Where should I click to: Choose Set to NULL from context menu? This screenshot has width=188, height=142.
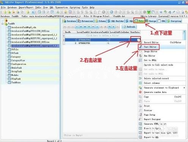click(150, 60)
